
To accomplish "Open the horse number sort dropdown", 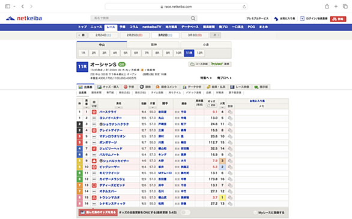I will (86, 108).
